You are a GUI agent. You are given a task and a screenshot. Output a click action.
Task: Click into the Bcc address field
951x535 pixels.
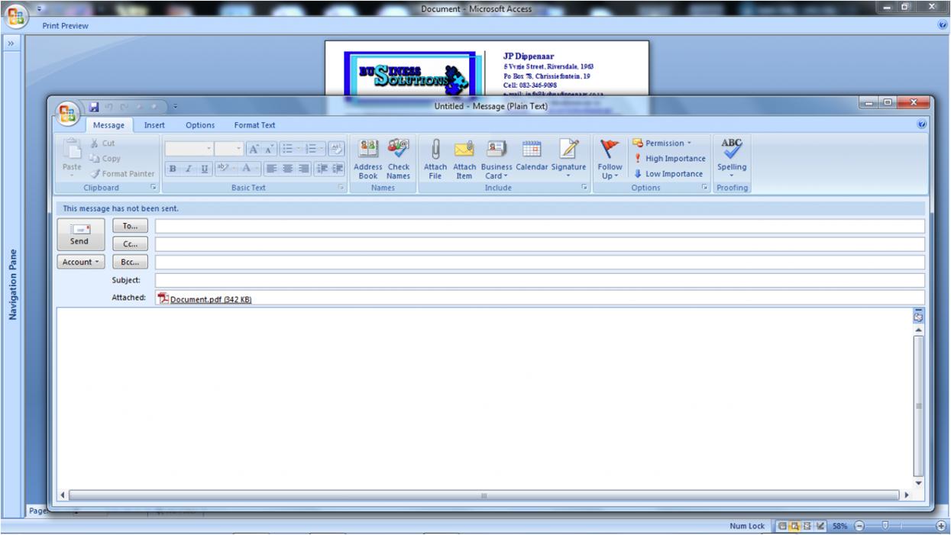click(x=539, y=263)
